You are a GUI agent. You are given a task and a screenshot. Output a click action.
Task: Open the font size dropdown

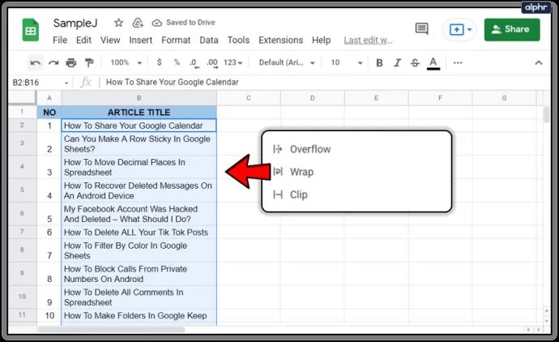pyautogui.click(x=344, y=62)
